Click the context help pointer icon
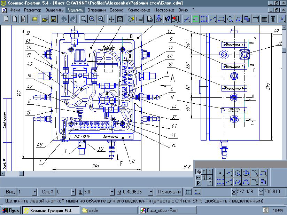This screenshot has width=287, height=215. coord(167,19)
